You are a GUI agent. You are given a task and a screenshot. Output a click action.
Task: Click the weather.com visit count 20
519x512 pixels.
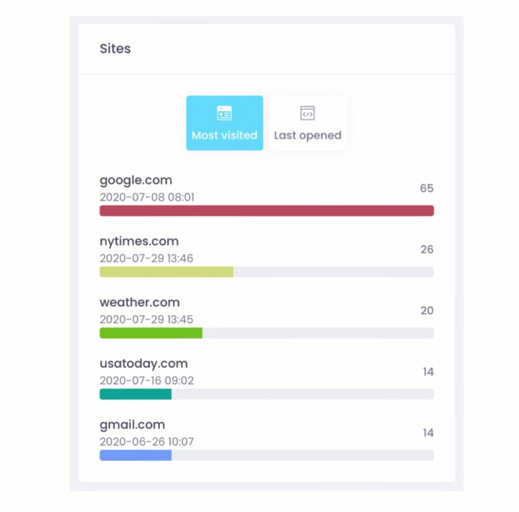coord(426,311)
